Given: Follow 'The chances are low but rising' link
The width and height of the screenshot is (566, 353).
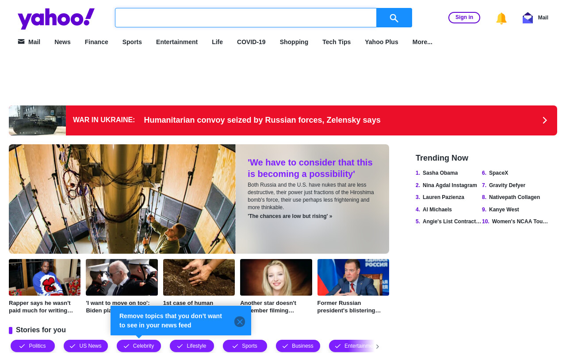Looking at the screenshot, I should (290, 216).
